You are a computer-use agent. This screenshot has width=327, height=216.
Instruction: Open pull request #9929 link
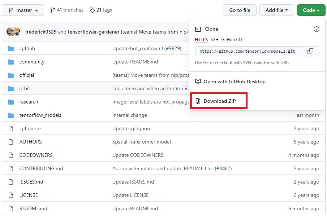tap(173, 48)
